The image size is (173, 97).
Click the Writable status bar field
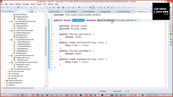103,91
